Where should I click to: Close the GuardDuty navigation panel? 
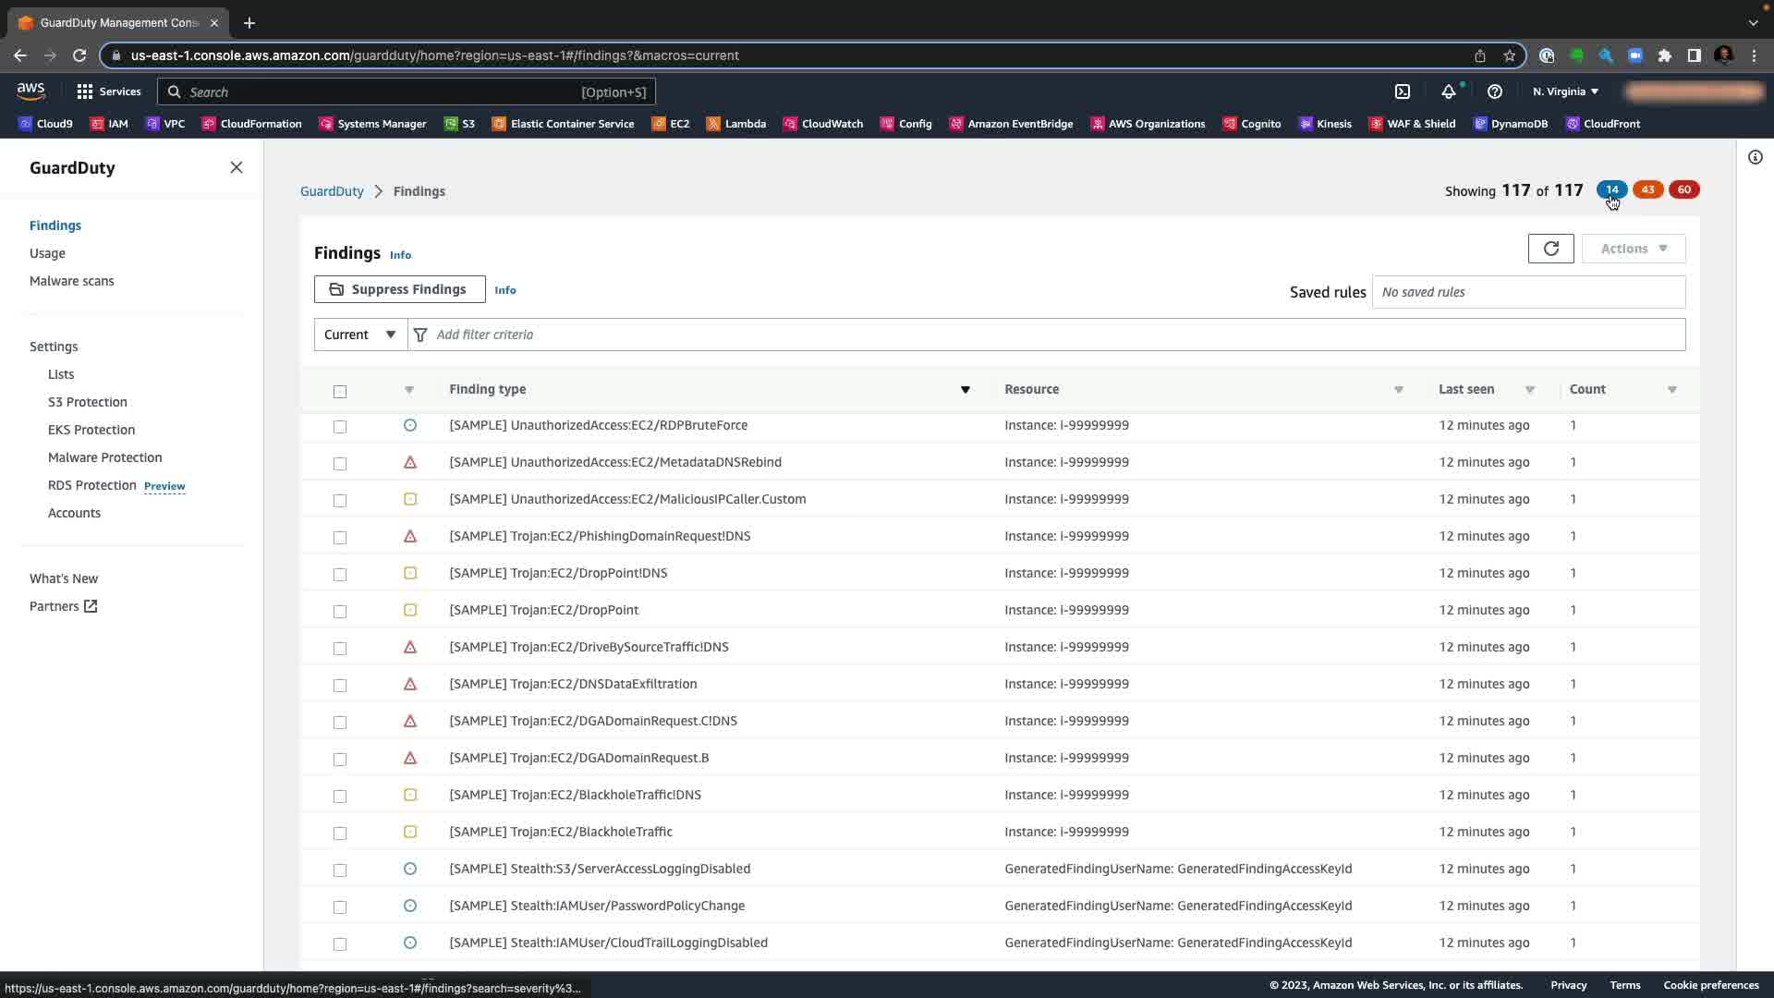click(x=237, y=167)
